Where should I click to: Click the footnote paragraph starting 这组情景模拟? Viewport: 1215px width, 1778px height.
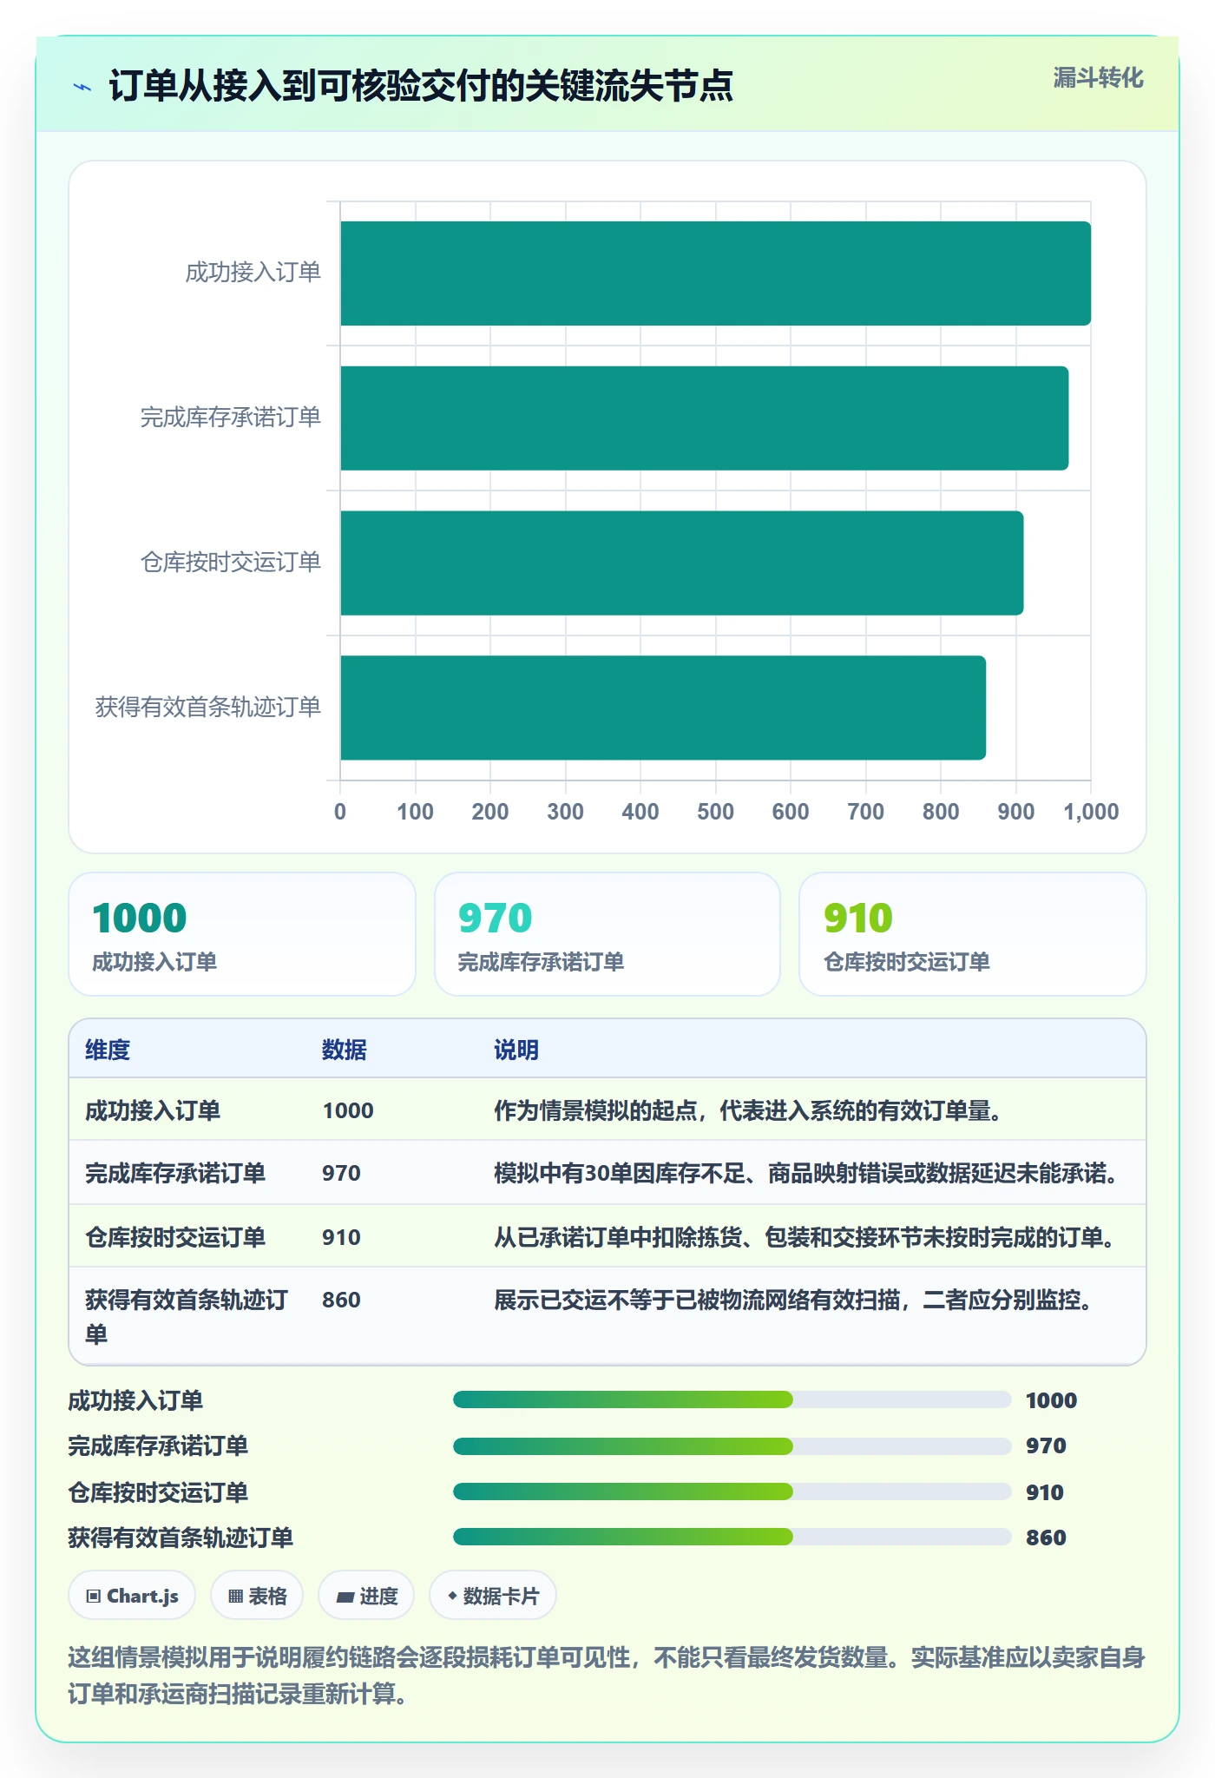tap(607, 1676)
